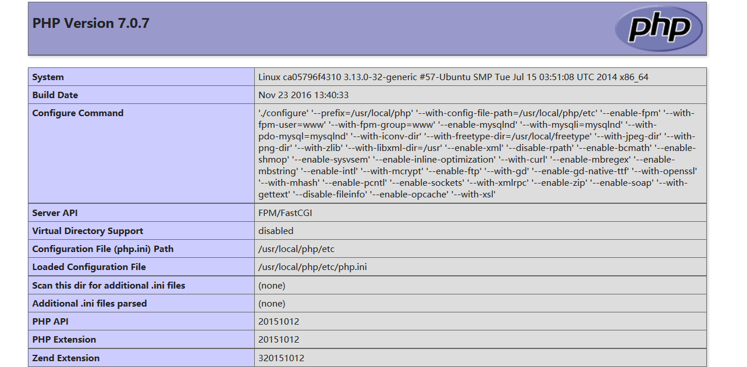This screenshot has width=747, height=367.
Task: Select the Zend Extension value 320151012
Action: coord(281,358)
